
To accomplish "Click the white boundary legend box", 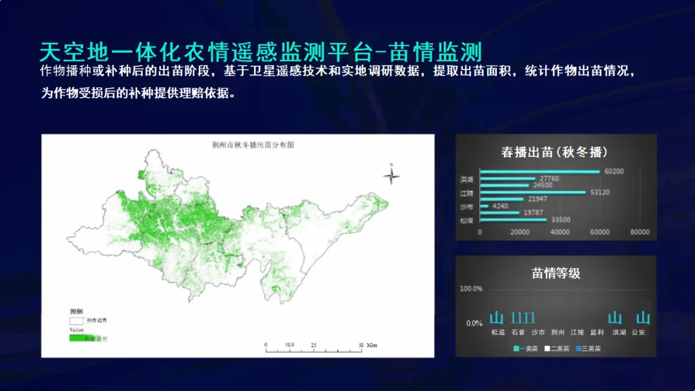I will [76, 321].
